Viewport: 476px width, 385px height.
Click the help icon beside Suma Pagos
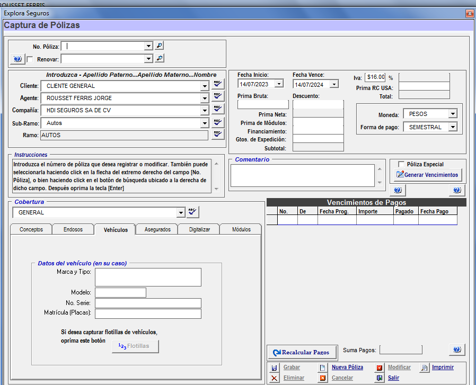(456, 350)
